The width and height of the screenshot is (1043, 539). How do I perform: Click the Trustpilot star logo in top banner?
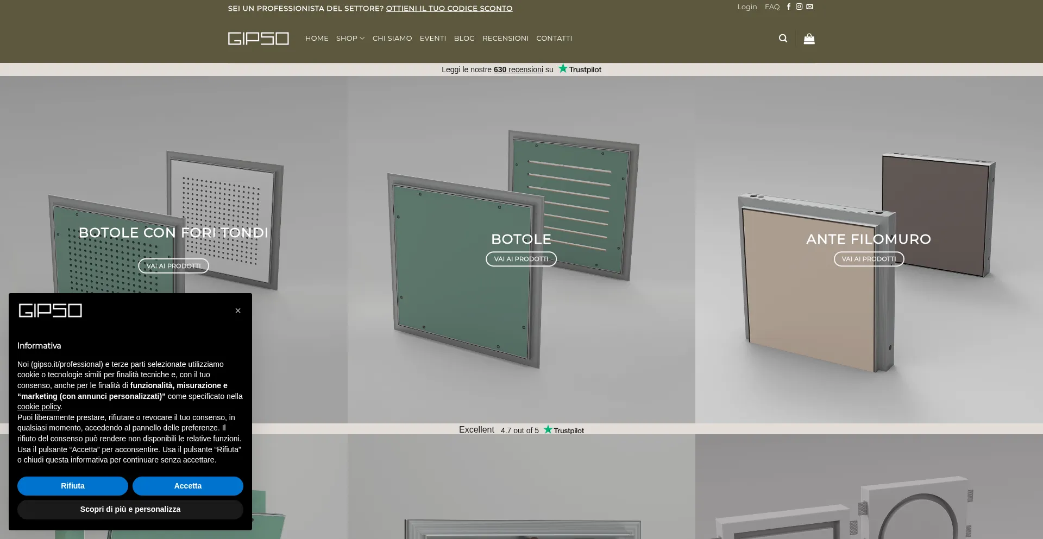[580, 69]
